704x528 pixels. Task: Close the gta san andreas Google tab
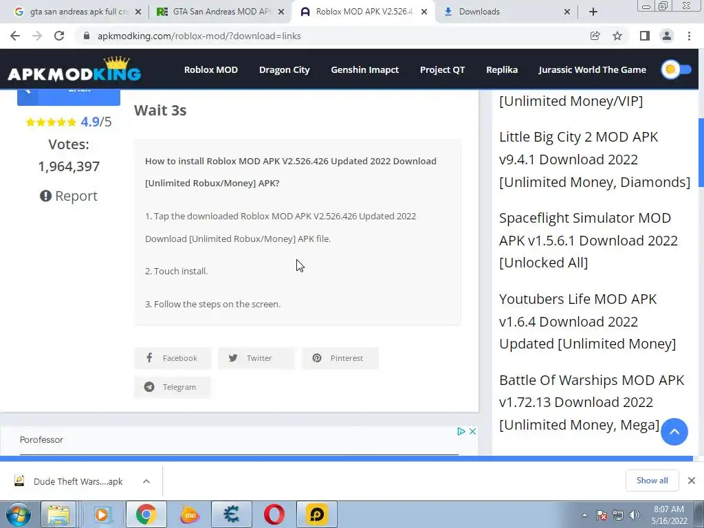[x=138, y=12]
